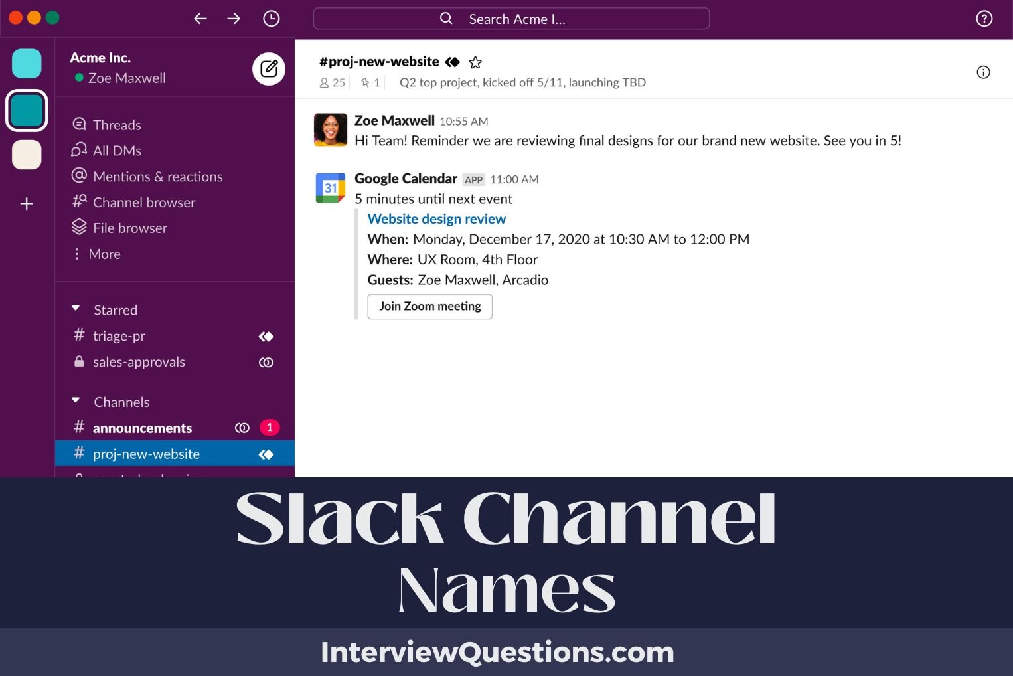Click the Search Acme Inc. field
1013x676 pixels.
(x=511, y=19)
